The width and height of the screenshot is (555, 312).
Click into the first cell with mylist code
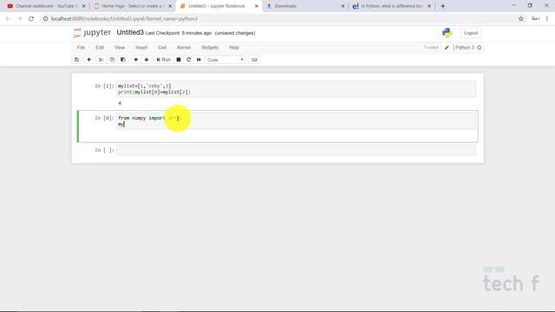point(296,89)
